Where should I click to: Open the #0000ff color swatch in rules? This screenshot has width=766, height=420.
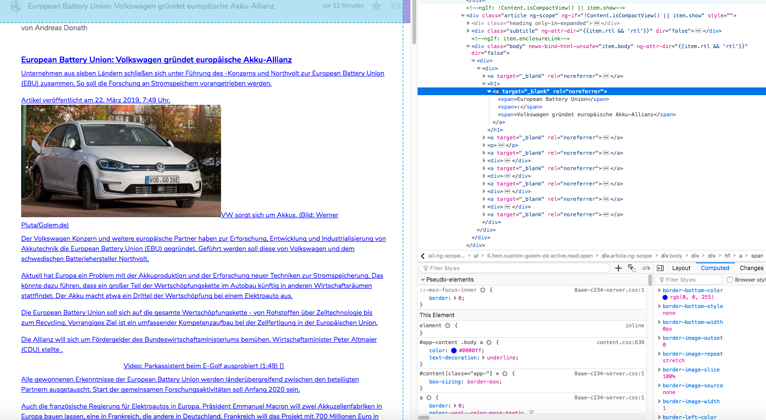(454, 350)
